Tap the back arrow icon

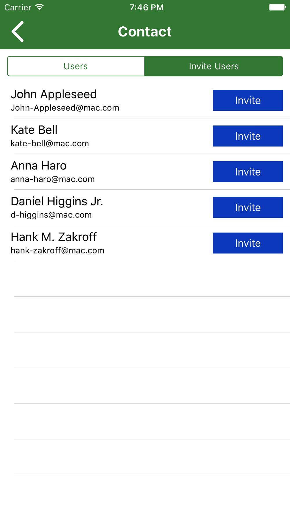pos(18,32)
